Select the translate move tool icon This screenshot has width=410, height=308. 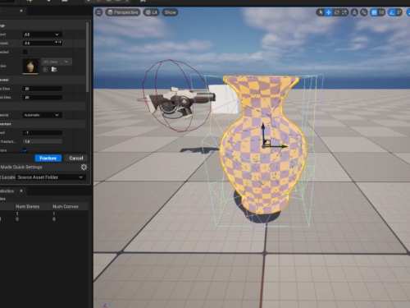coord(329,12)
